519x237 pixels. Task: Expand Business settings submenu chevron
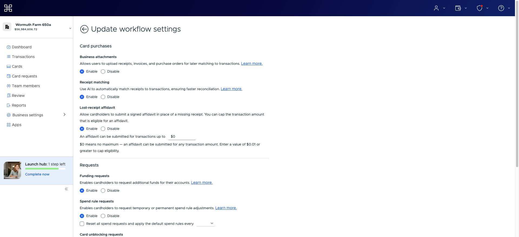[64, 114]
